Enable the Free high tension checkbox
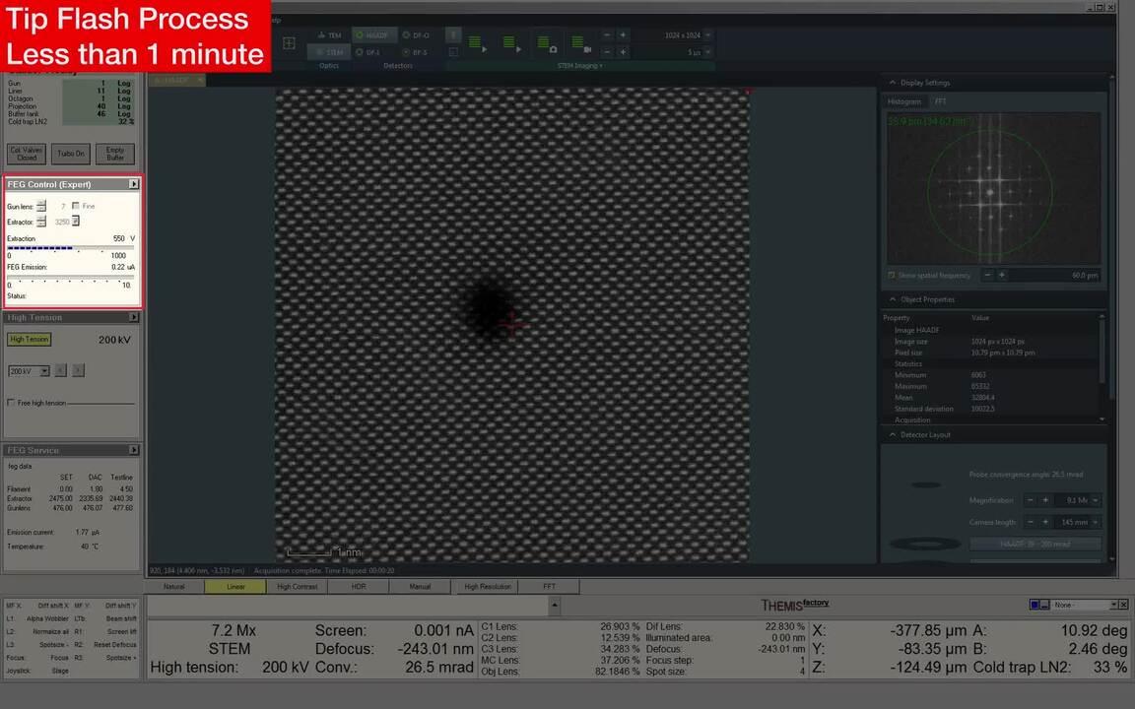This screenshot has height=709, width=1135. [x=11, y=403]
